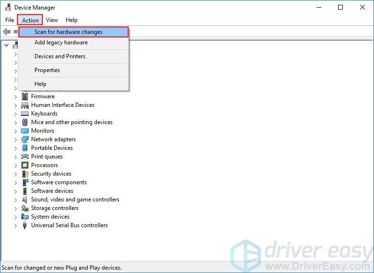Expand the Monitors node
The width and height of the screenshot is (374, 273).
pyautogui.click(x=15, y=131)
